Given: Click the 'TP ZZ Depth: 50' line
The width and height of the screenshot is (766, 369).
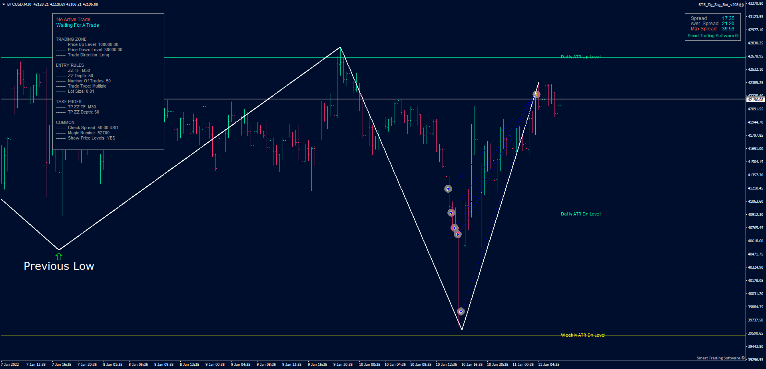Looking at the screenshot, I should pyautogui.click(x=84, y=112).
